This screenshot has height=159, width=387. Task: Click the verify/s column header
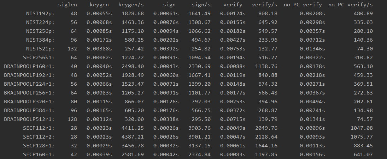(x=265, y=5)
